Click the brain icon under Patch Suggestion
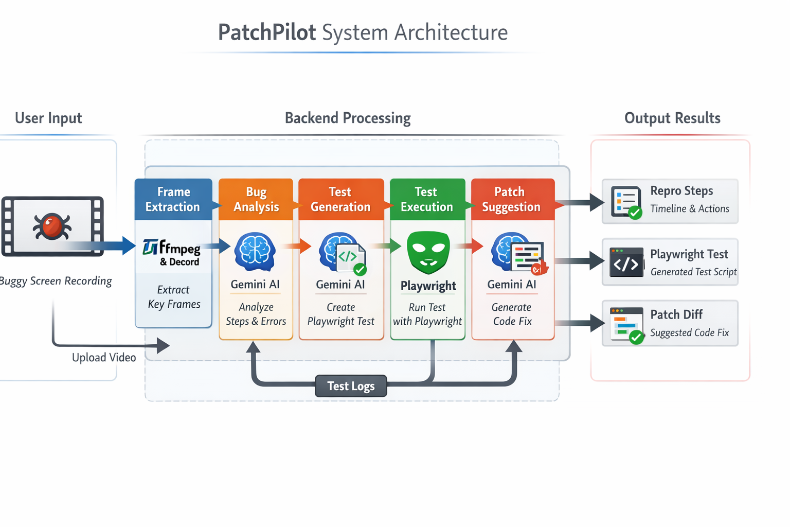This screenshot has height=527, width=790. click(x=519, y=253)
